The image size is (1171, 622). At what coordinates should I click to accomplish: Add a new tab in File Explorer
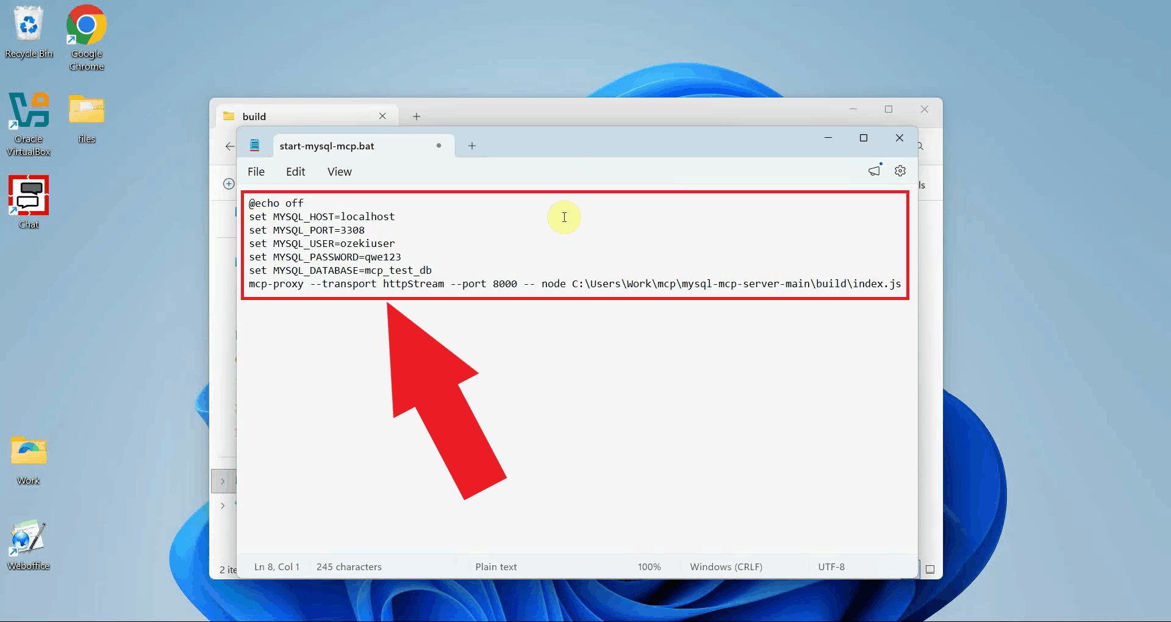pyautogui.click(x=417, y=116)
